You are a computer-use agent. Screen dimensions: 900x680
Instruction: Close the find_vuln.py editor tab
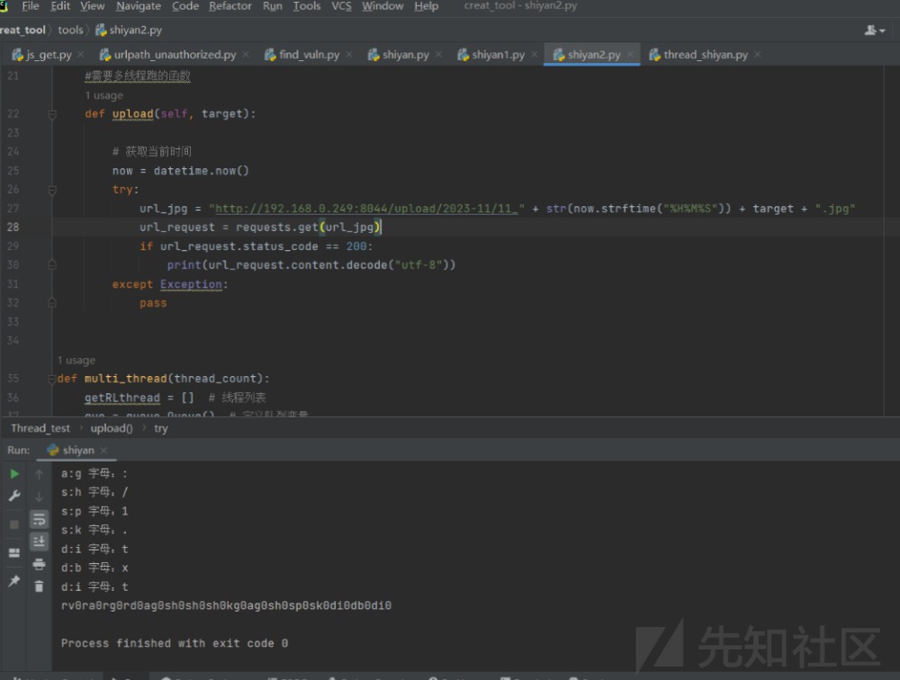[348, 55]
